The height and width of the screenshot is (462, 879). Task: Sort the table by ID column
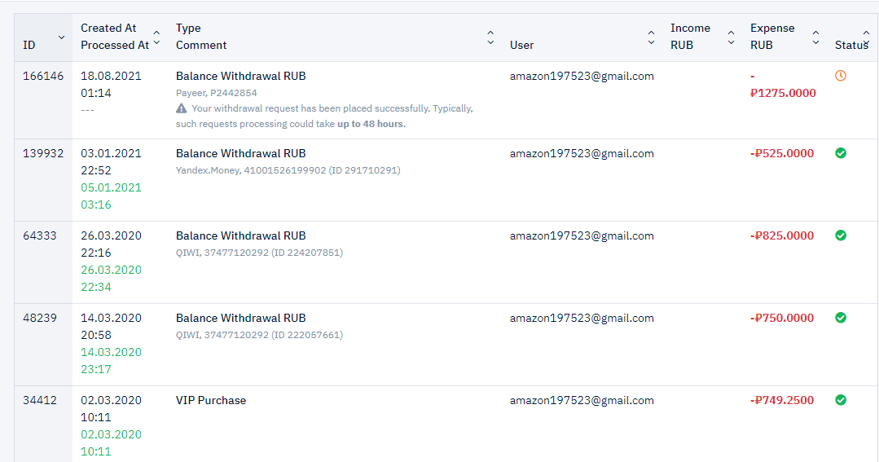tap(61, 37)
